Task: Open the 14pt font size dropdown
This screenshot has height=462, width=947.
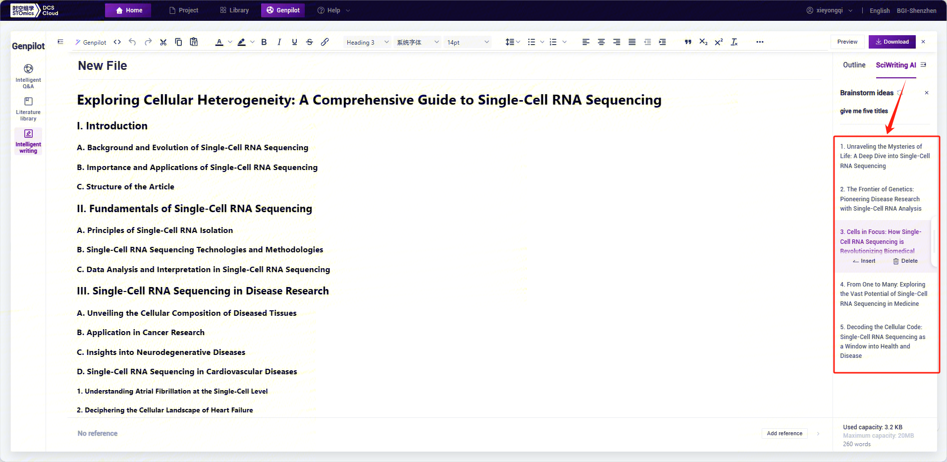Action: [468, 42]
